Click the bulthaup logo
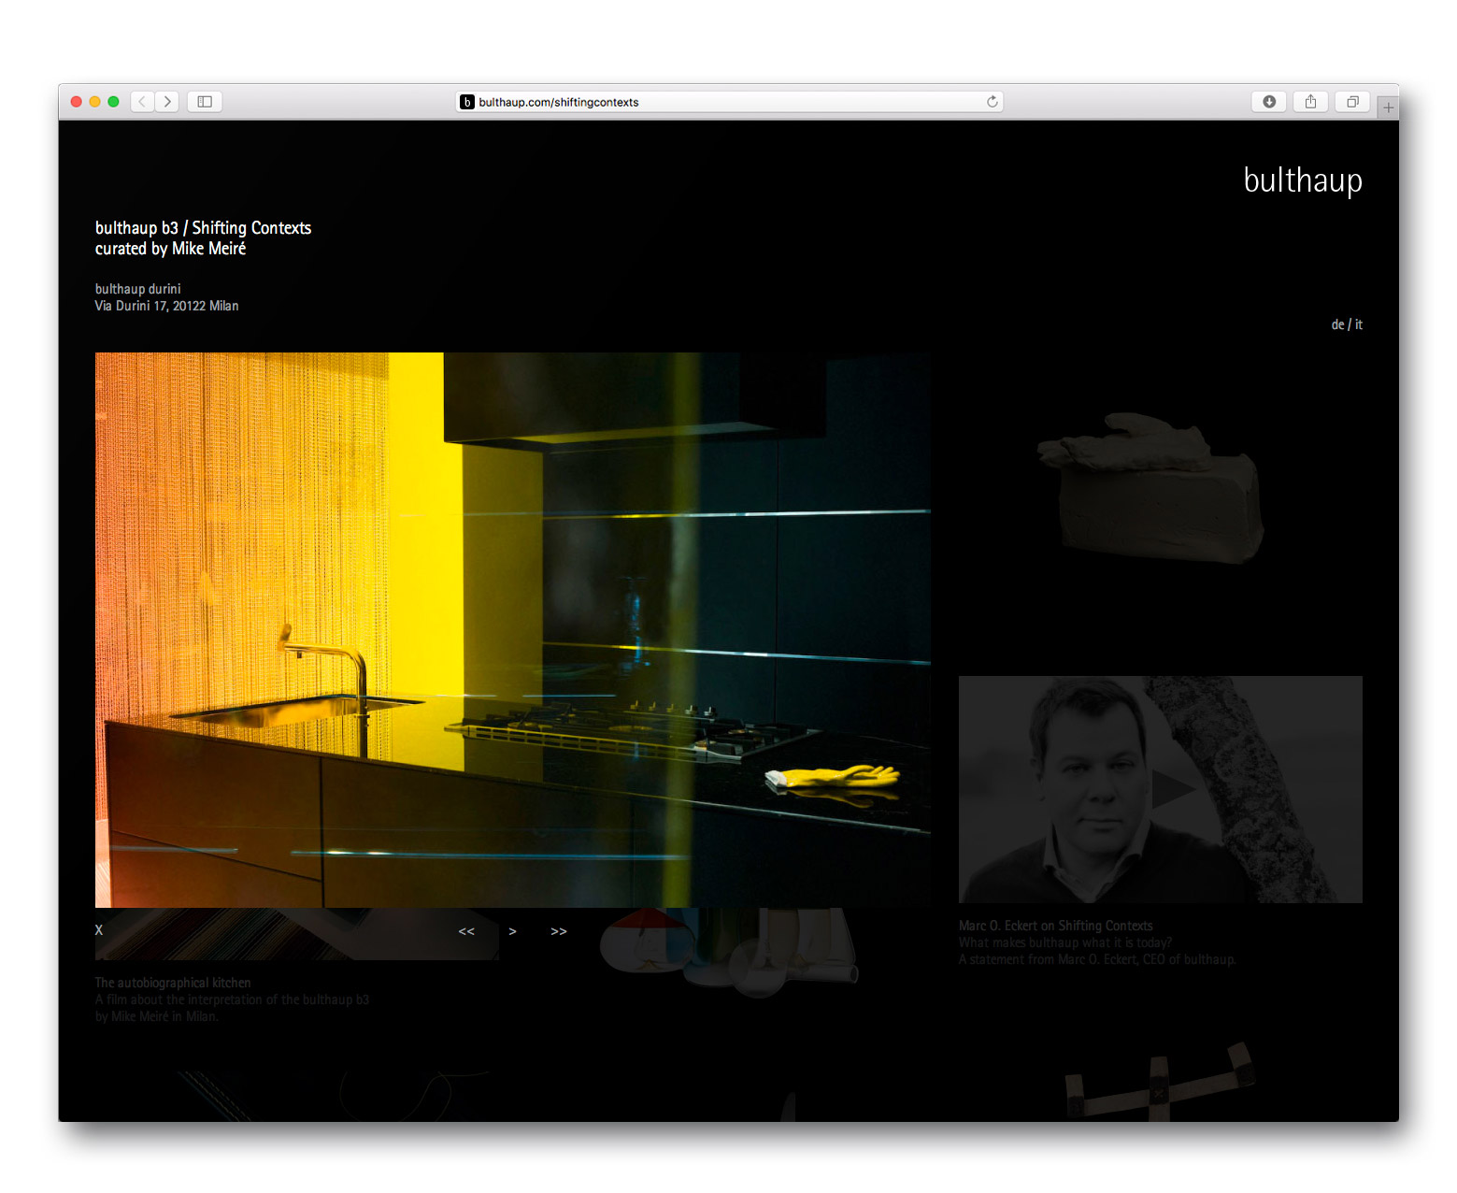This screenshot has width=1457, height=1193. click(x=1303, y=180)
